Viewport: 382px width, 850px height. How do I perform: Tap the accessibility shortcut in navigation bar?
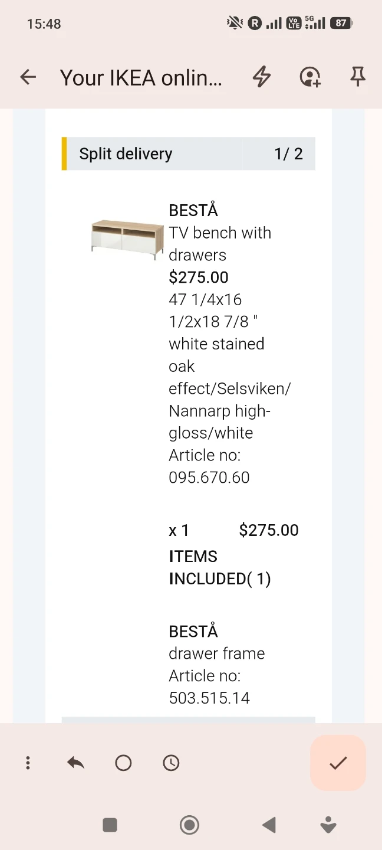click(329, 825)
